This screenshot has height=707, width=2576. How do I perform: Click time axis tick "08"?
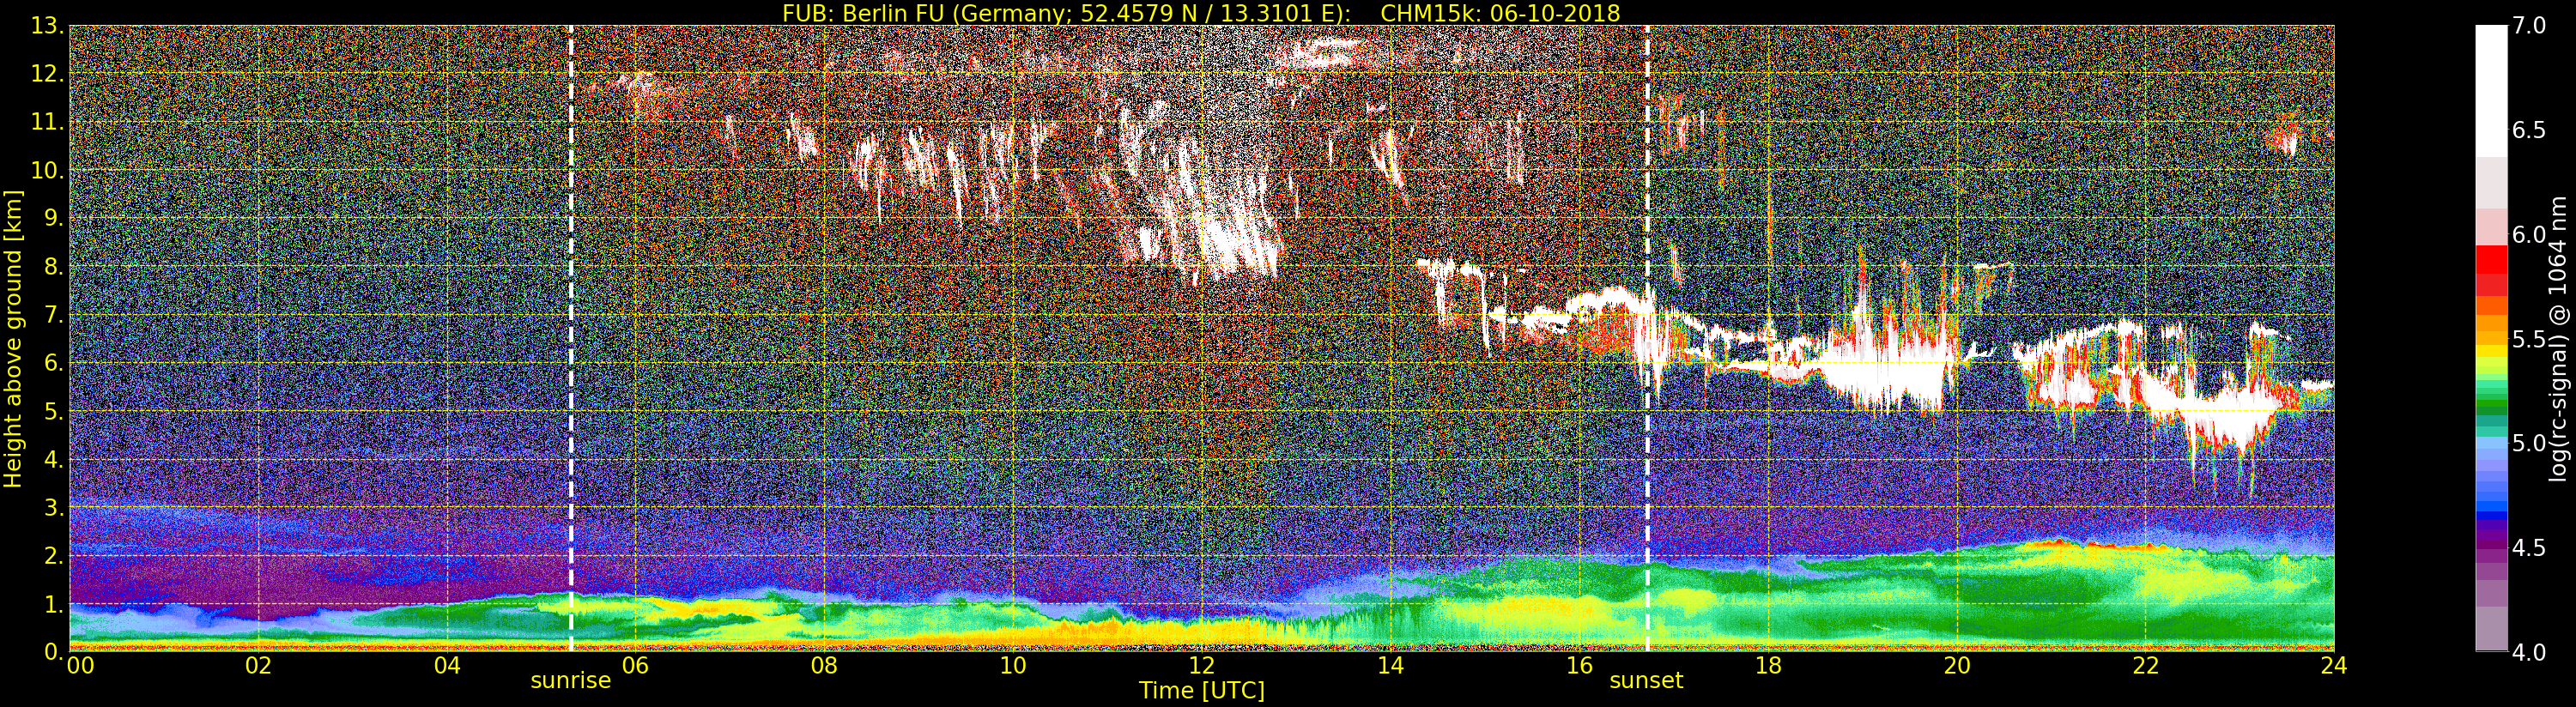824,665
